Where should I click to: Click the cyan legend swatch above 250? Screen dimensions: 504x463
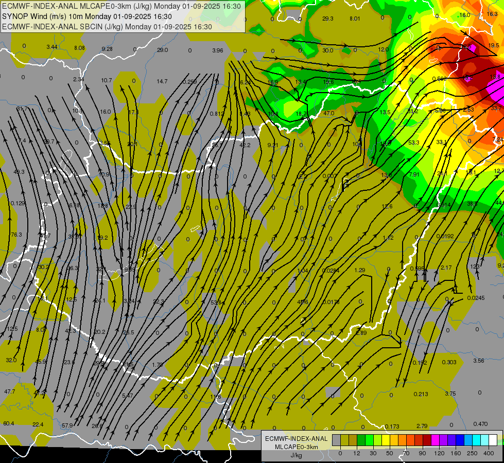point(477,440)
